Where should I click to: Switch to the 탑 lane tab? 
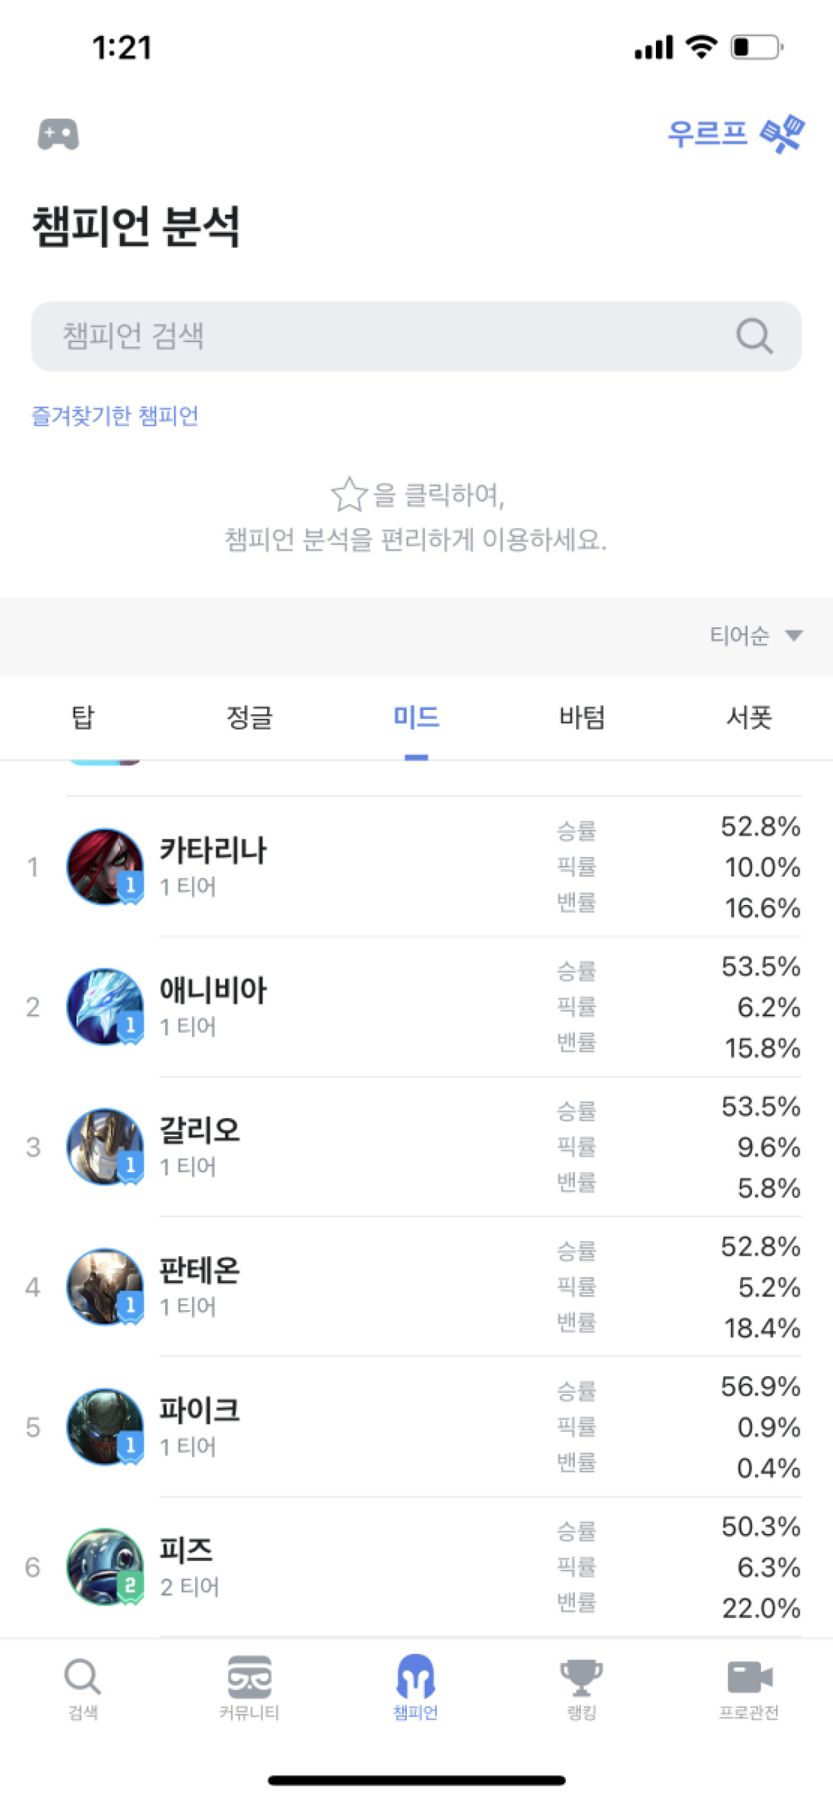[x=83, y=718]
